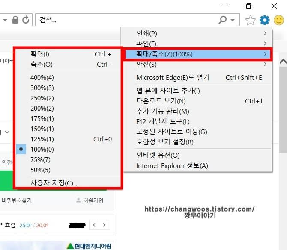Image resolution: width=287 pixels, height=250 pixels.
Task: Click the page vertical scrollbar thumb
Action: pyautogui.click(x=283, y=109)
